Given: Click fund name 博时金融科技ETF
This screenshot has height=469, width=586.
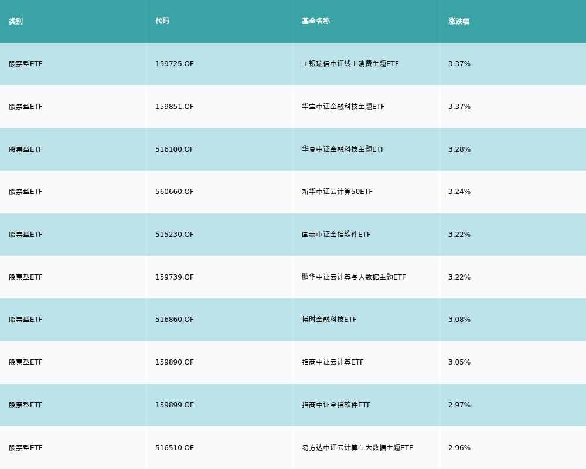Looking at the screenshot, I should 329,320.
